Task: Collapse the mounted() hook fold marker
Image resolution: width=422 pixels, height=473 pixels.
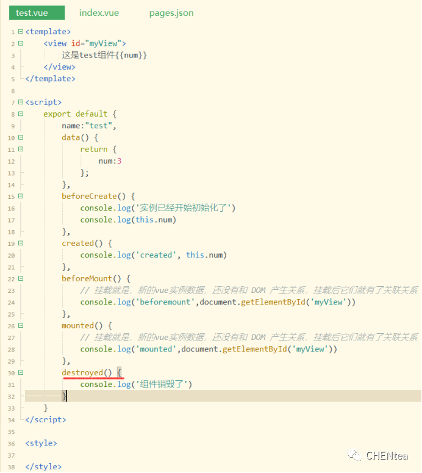Action: [21, 326]
